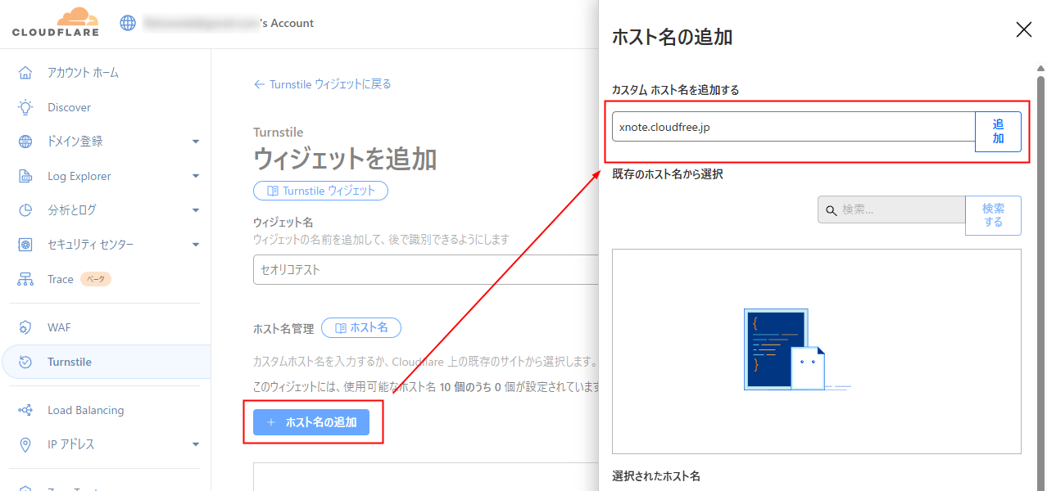This screenshot has height=491, width=1047.
Task: Expand the Log Explorer menu arrow
Action: (196, 176)
